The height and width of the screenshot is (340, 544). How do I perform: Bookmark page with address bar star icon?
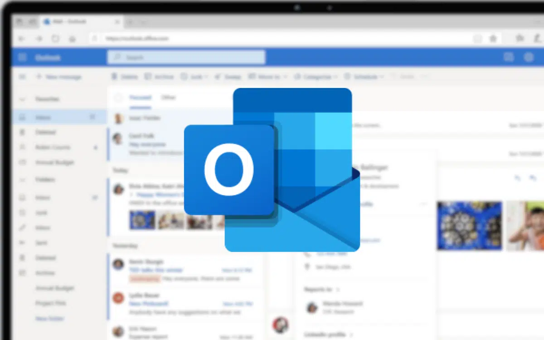click(x=493, y=39)
